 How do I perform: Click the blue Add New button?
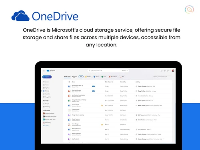pyautogui.click(x=47, y=77)
